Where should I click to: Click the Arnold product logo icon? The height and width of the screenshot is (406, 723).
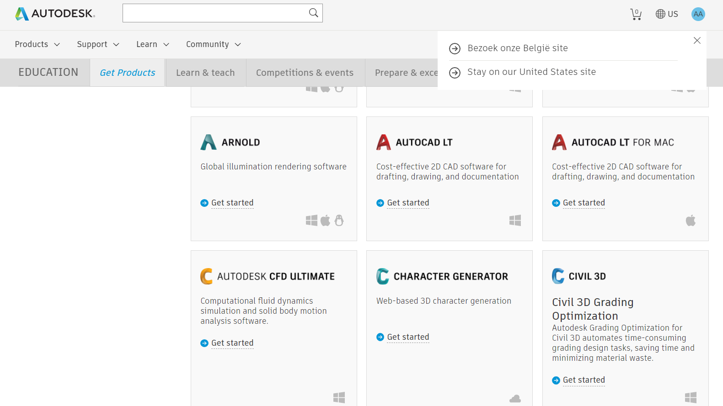pyautogui.click(x=209, y=142)
